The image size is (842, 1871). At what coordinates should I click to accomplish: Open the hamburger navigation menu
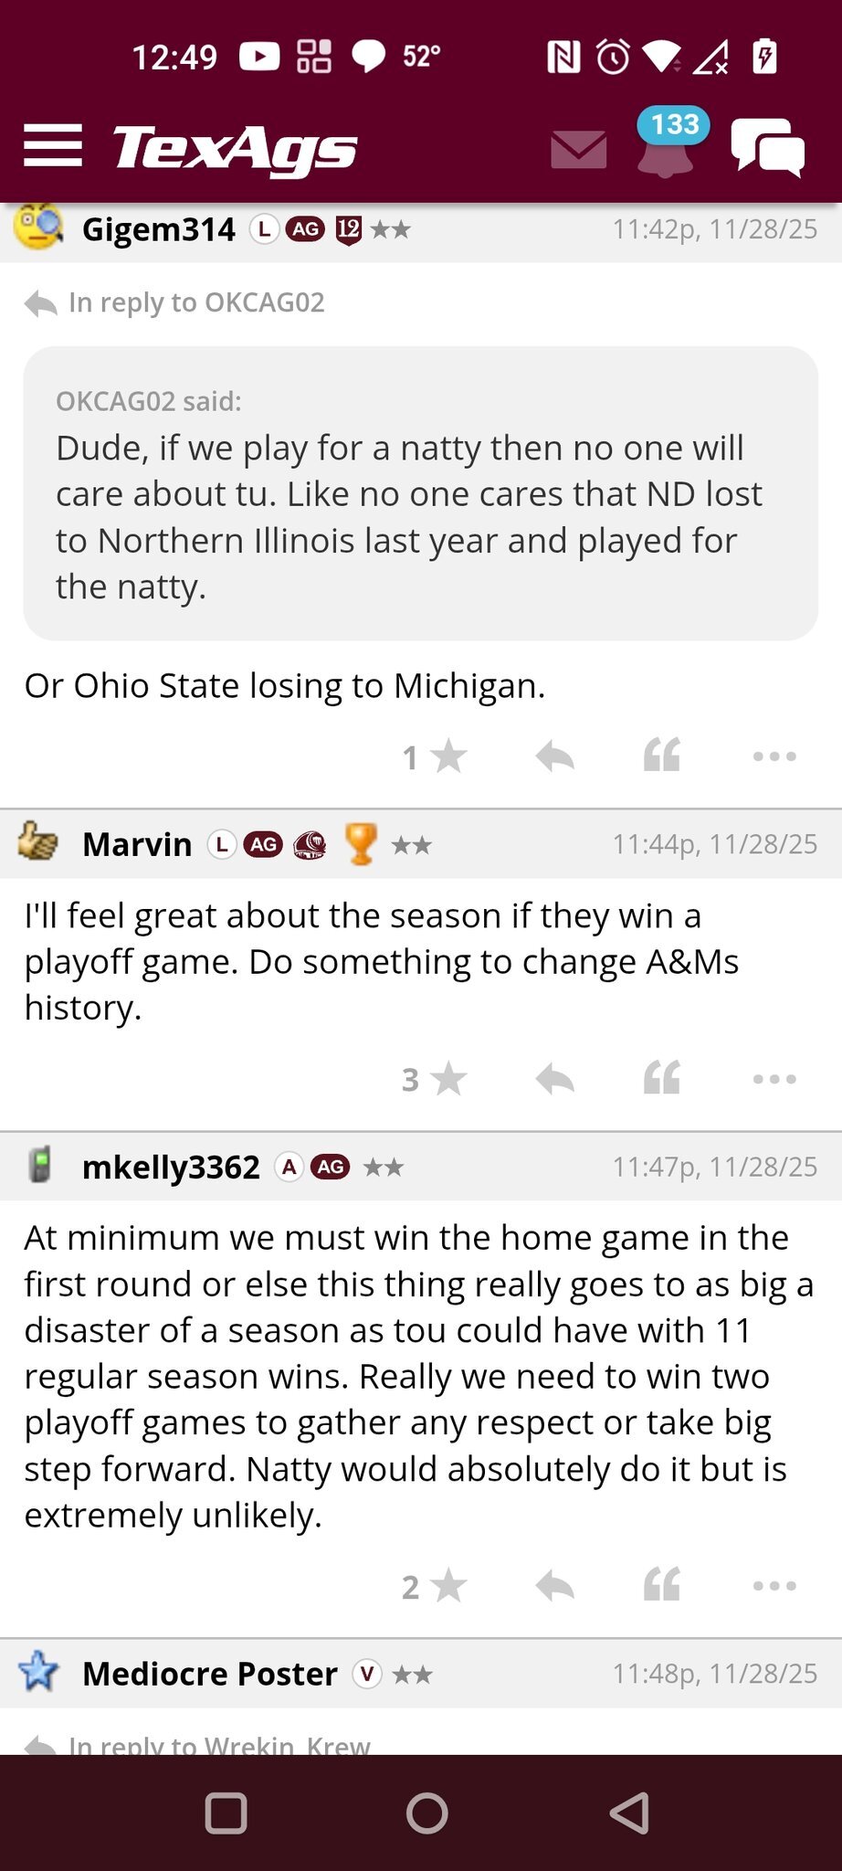pyautogui.click(x=53, y=146)
